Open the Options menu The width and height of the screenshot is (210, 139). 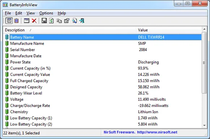tap(46, 13)
